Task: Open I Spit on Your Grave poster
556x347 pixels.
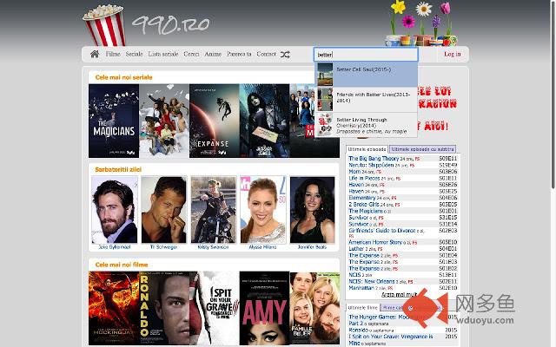Action: click(x=215, y=308)
